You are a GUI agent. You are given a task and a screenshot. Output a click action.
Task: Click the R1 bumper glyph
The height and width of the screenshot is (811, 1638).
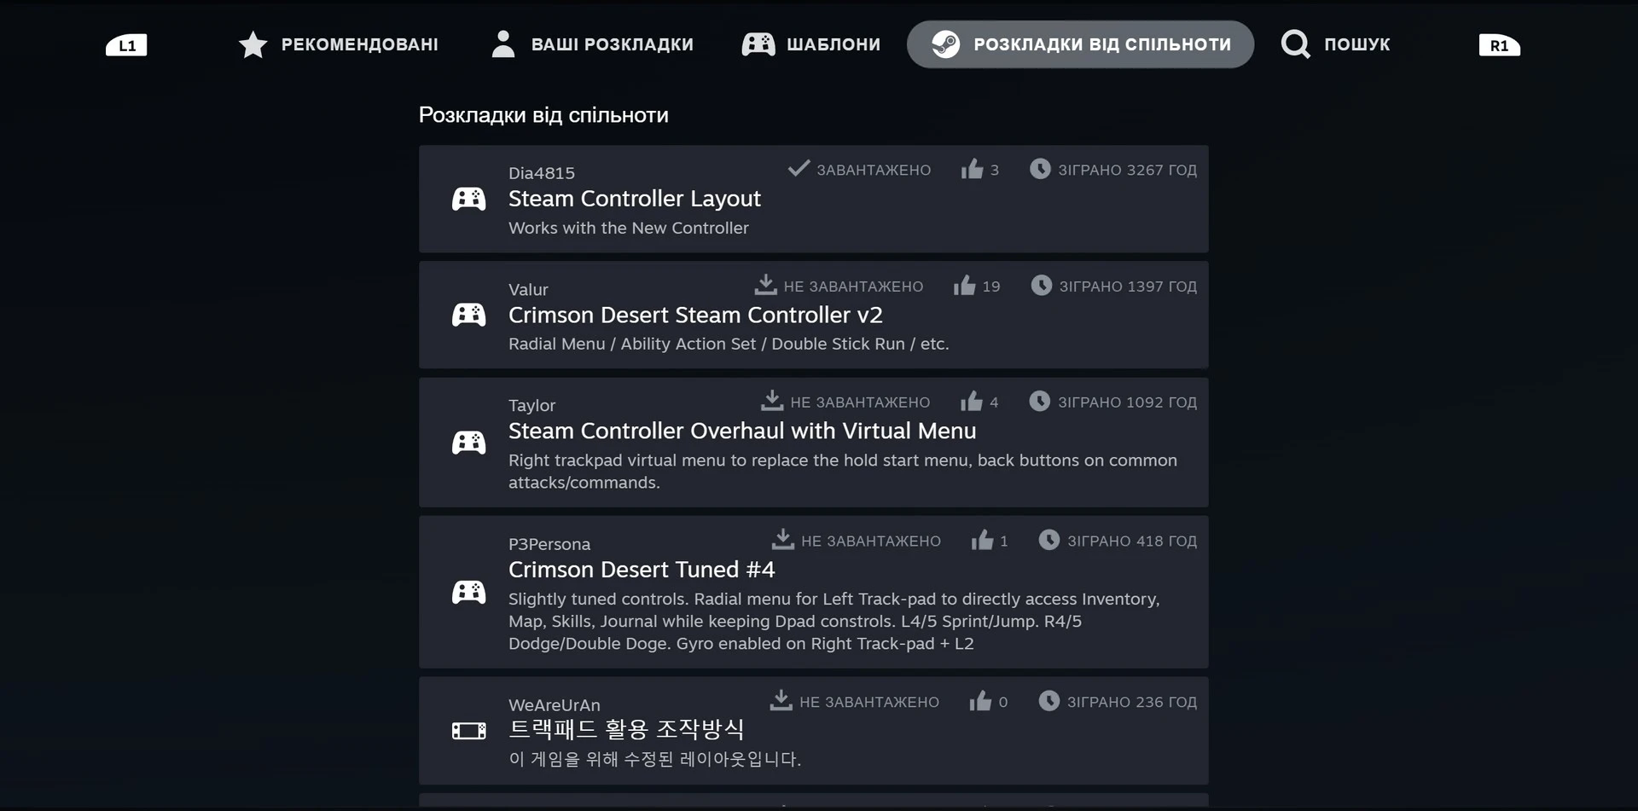pos(1499,45)
